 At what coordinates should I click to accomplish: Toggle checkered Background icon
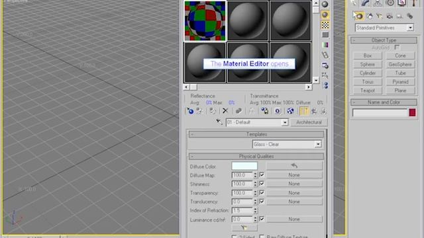[325, 25]
